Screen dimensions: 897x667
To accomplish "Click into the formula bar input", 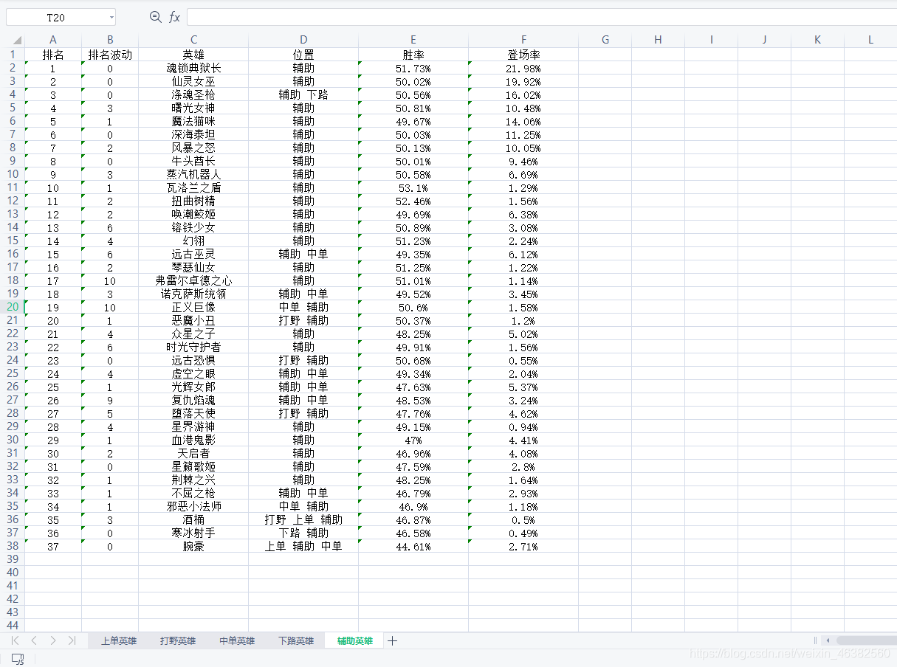I will (x=541, y=17).
